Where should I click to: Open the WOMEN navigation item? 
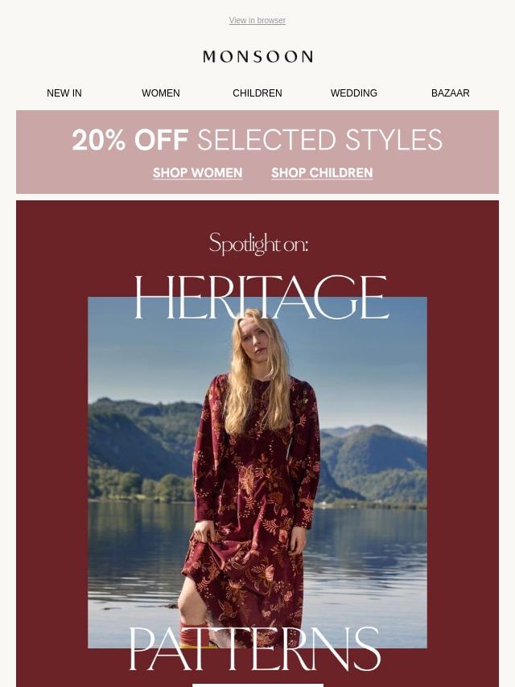160,93
